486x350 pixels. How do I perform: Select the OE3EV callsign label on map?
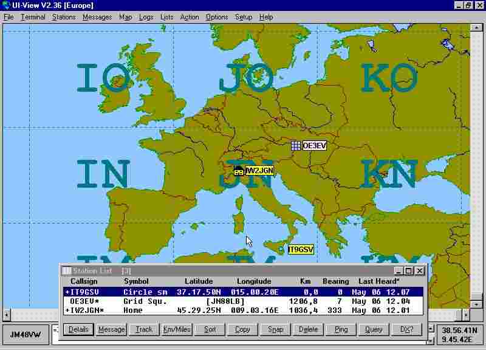pyautogui.click(x=314, y=145)
